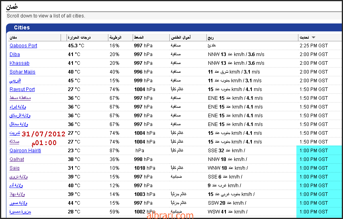
Task: Open the Qalhat city link
Action: point(17,159)
